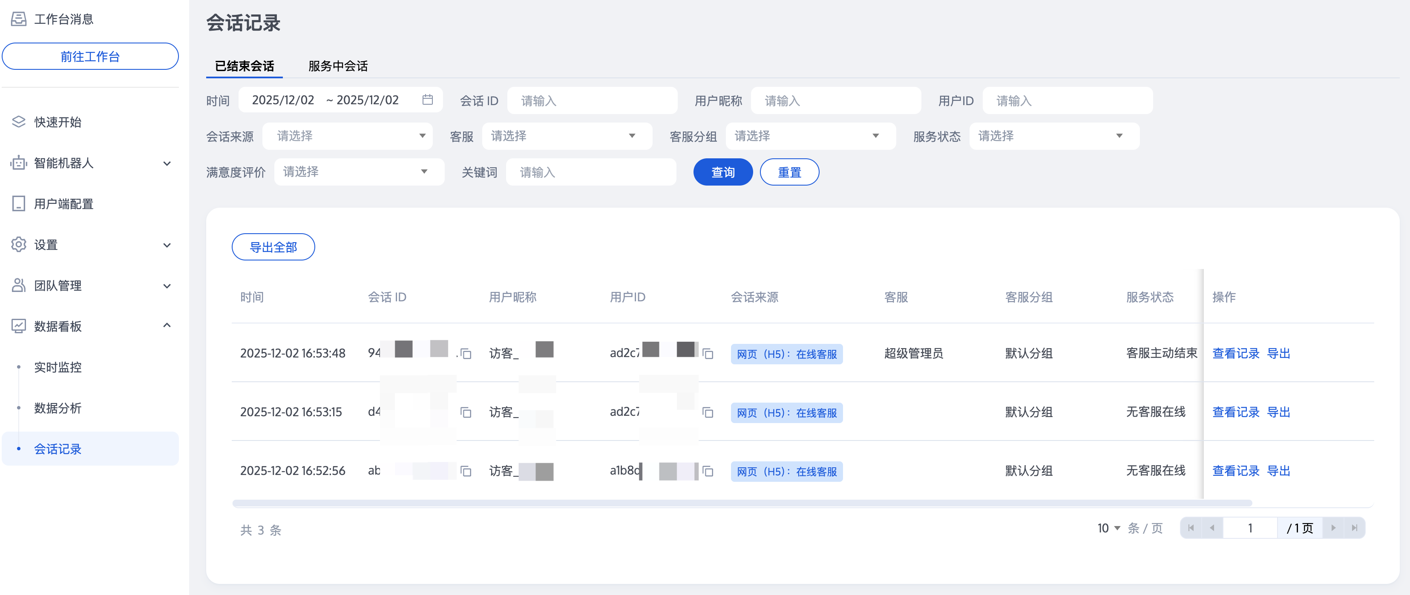The width and height of the screenshot is (1410, 595).
Task: Click the horizontal table scrollbar
Action: (x=741, y=503)
